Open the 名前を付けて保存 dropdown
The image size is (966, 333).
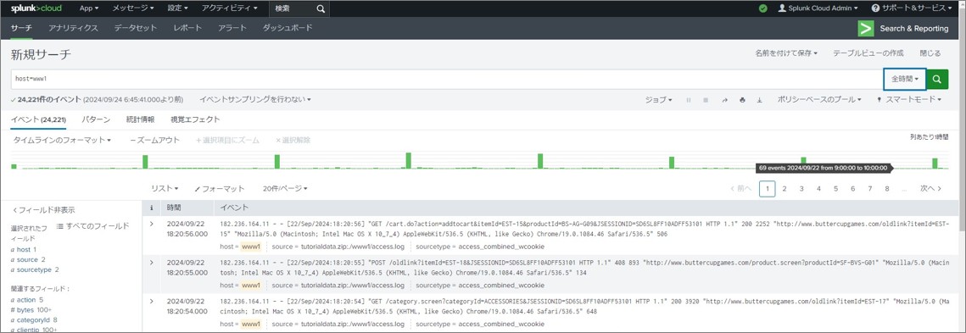[x=786, y=53]
